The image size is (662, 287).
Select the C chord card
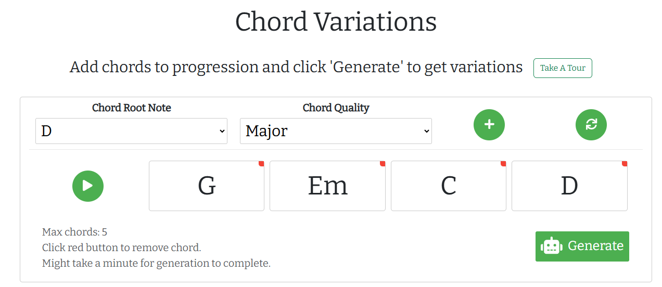(x=448, y=186)
